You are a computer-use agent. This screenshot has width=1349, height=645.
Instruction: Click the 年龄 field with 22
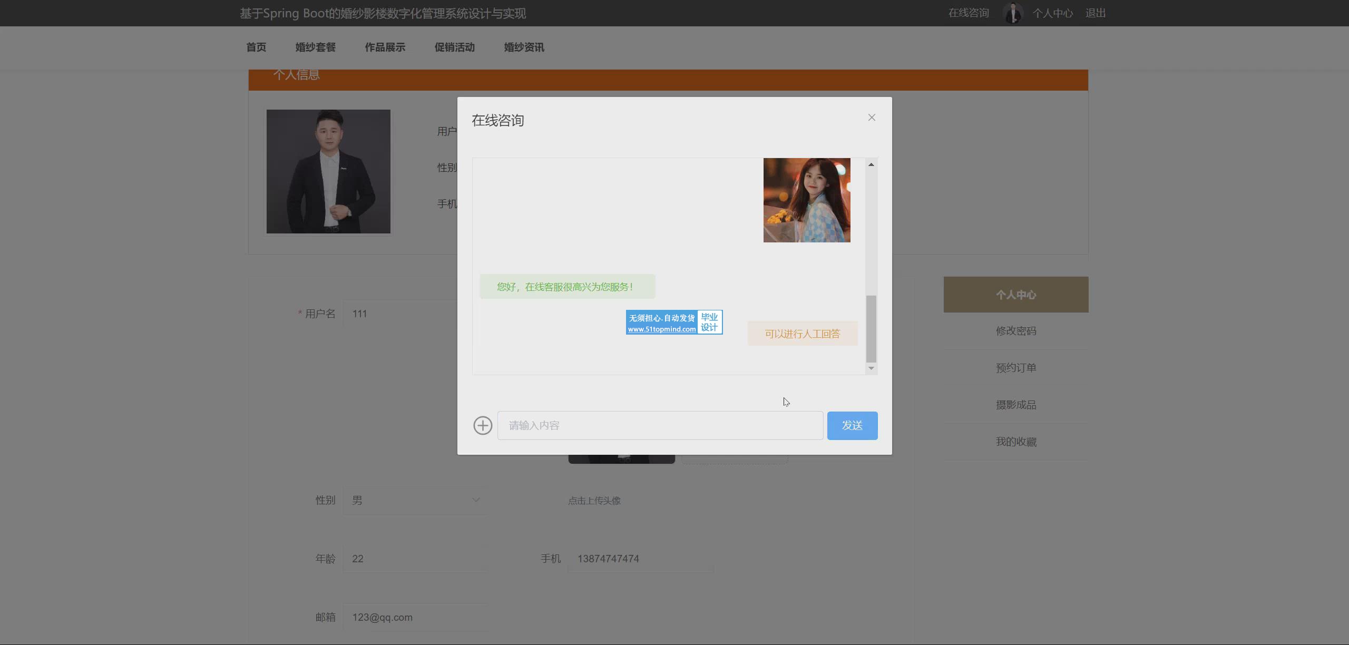tap(415, 559)
